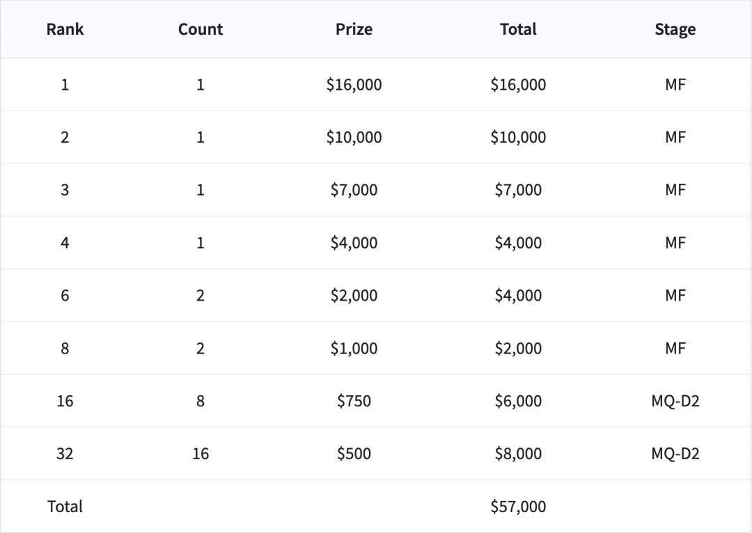Viewport: 752px width, 533px height.
Task: Click the $6,000 total cell
Action: [x=518, y=401]
